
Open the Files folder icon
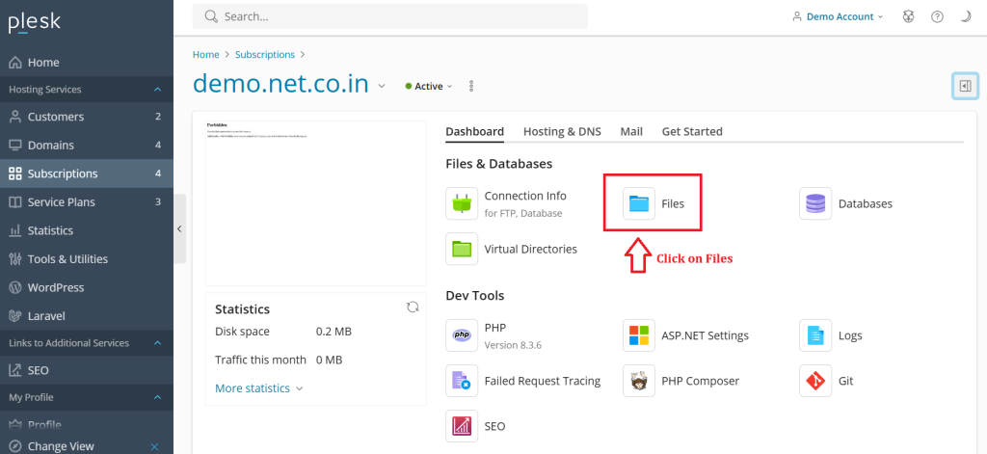[639, 203]
